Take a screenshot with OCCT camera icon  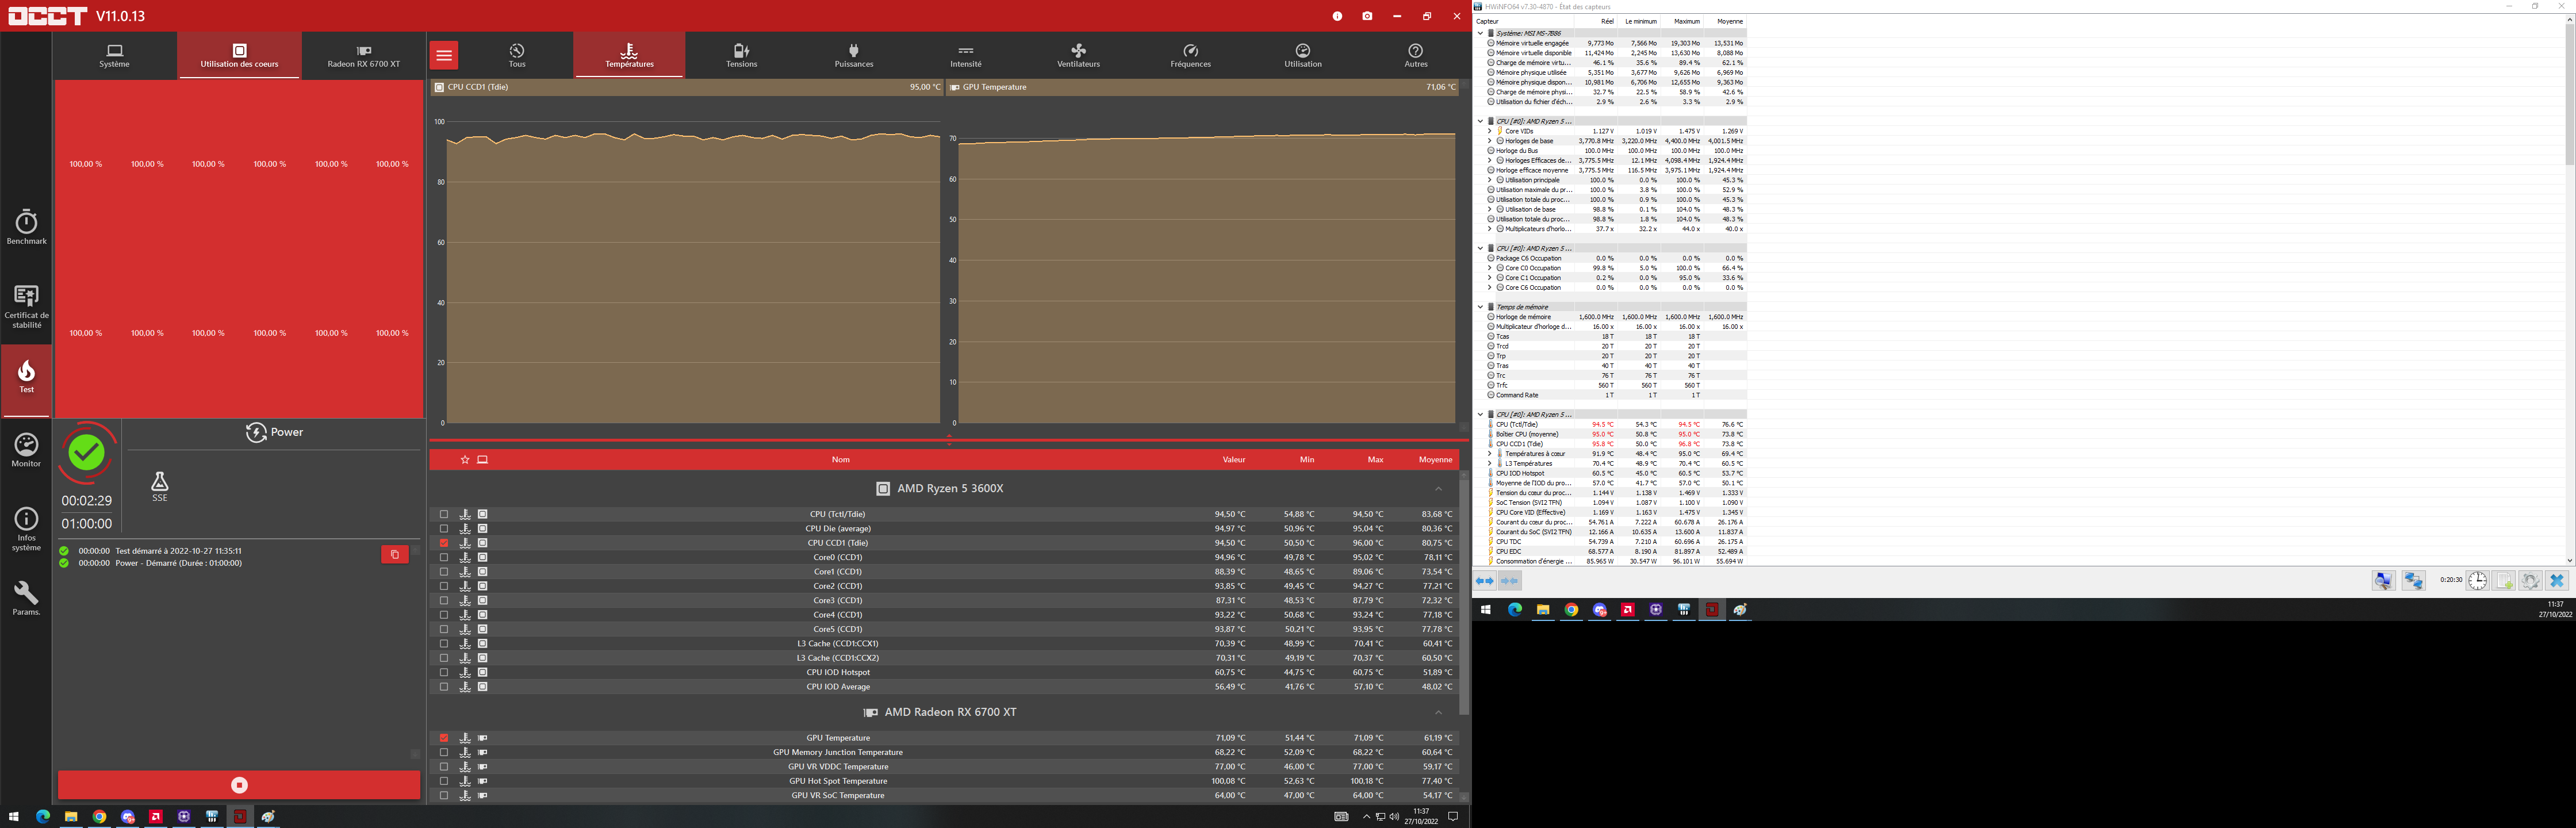click(x=1367, y=16)
